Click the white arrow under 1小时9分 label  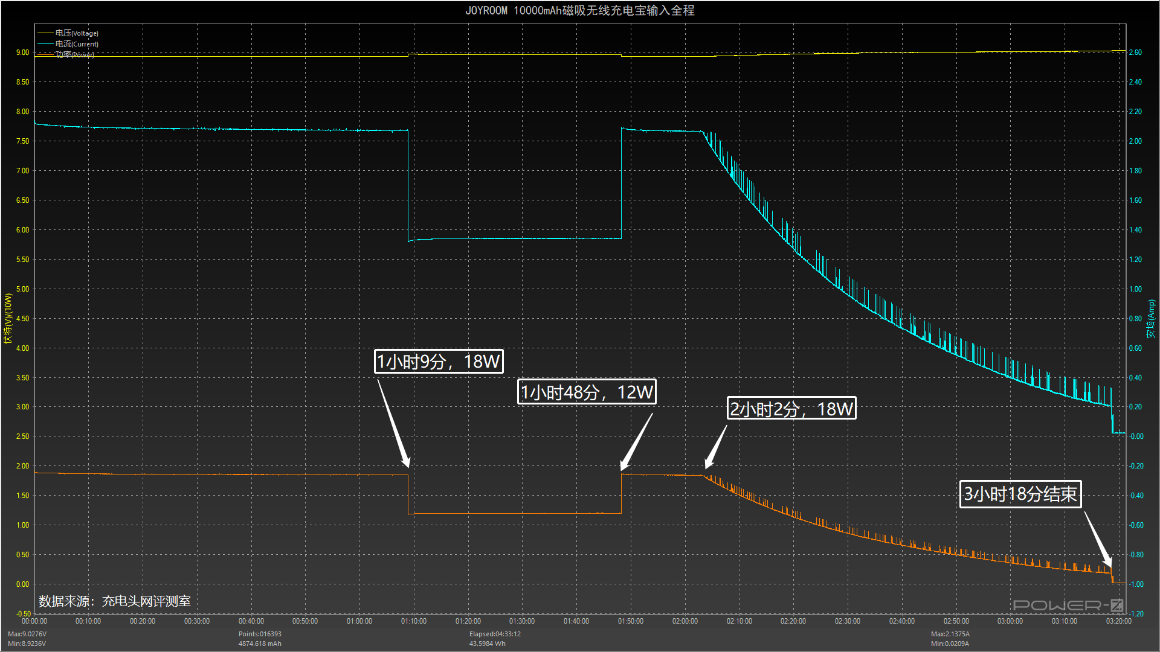click(x=394, y=423)
